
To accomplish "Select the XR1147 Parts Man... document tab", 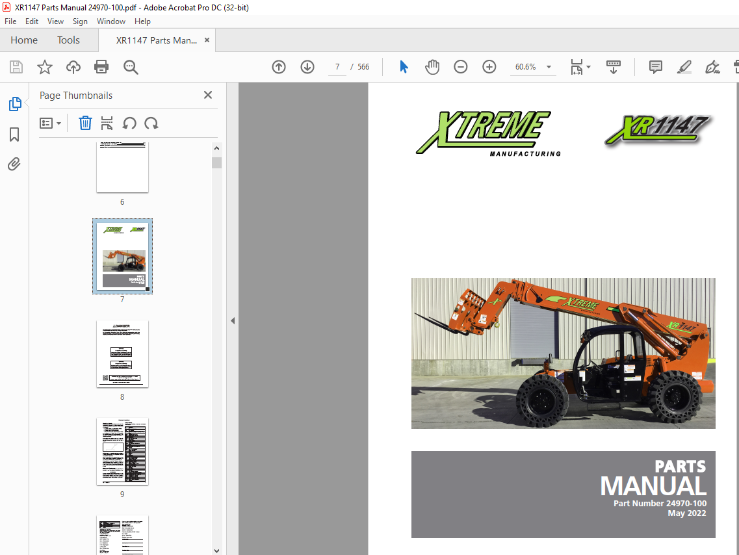I will pos(157,40).
